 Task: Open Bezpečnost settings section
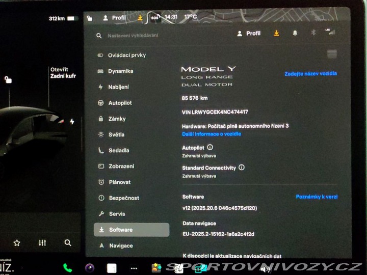pyautogui.click(x=123, y=198)
